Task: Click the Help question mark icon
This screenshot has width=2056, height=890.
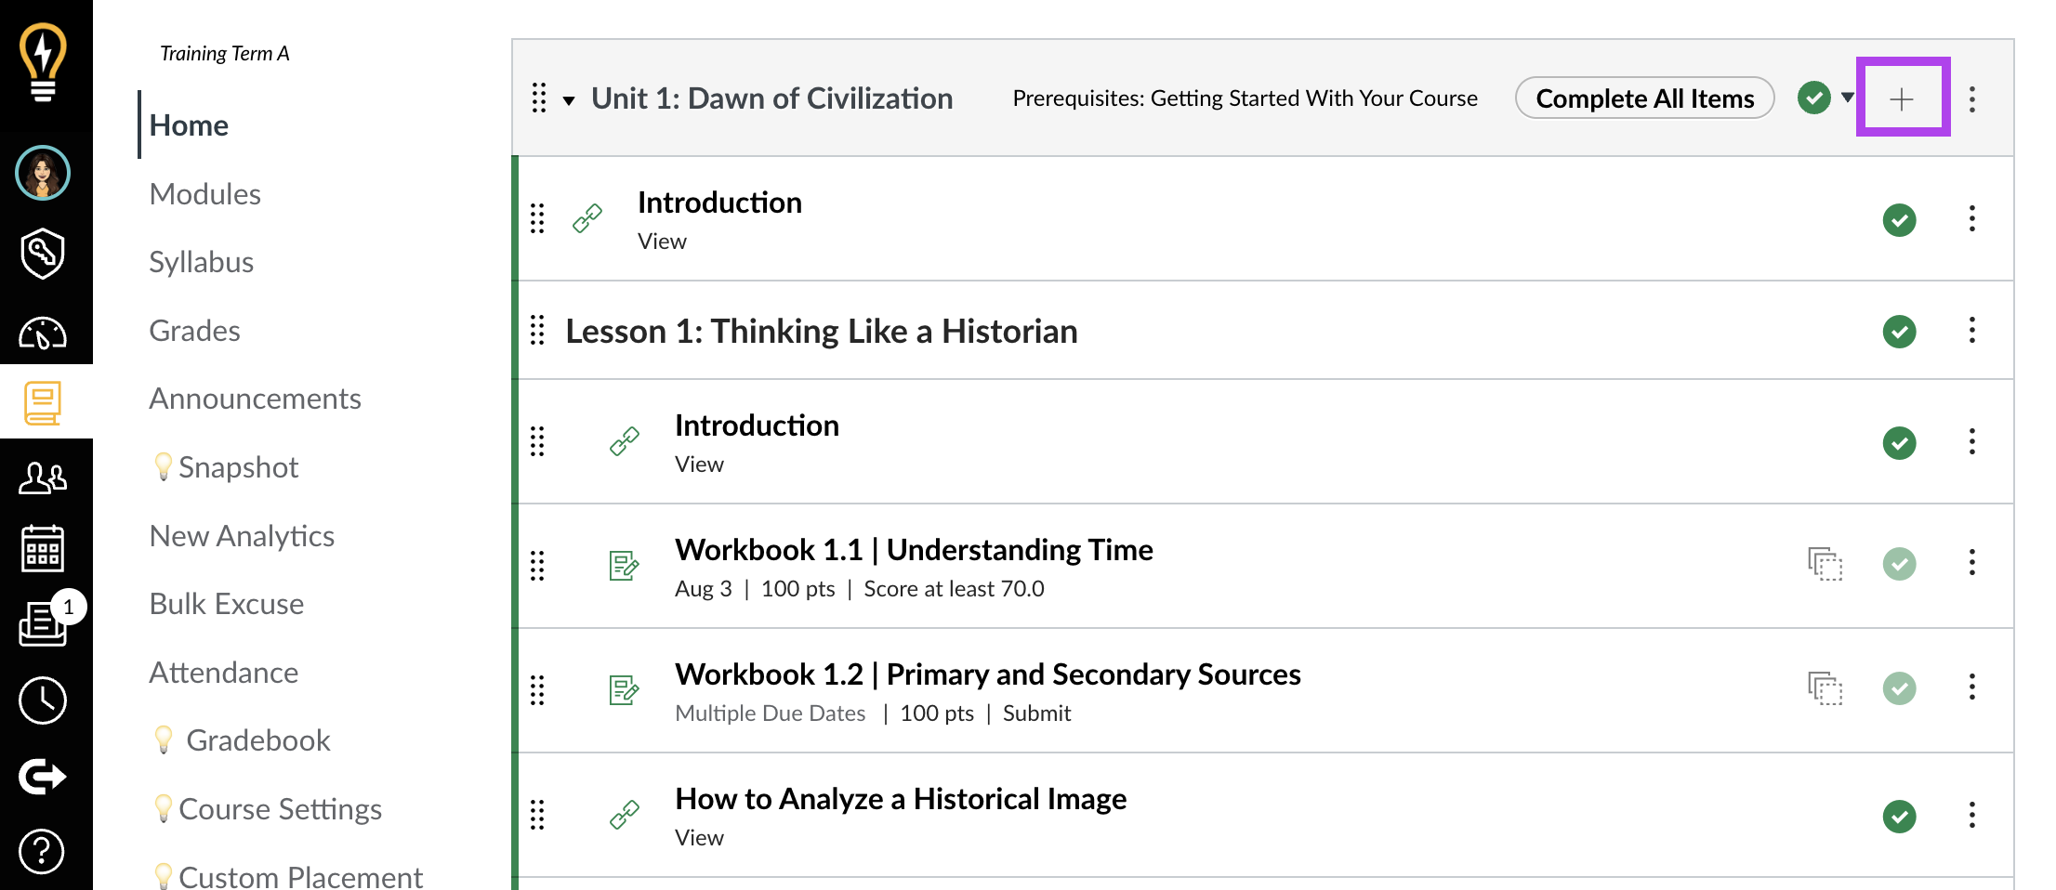Action: 42,851
